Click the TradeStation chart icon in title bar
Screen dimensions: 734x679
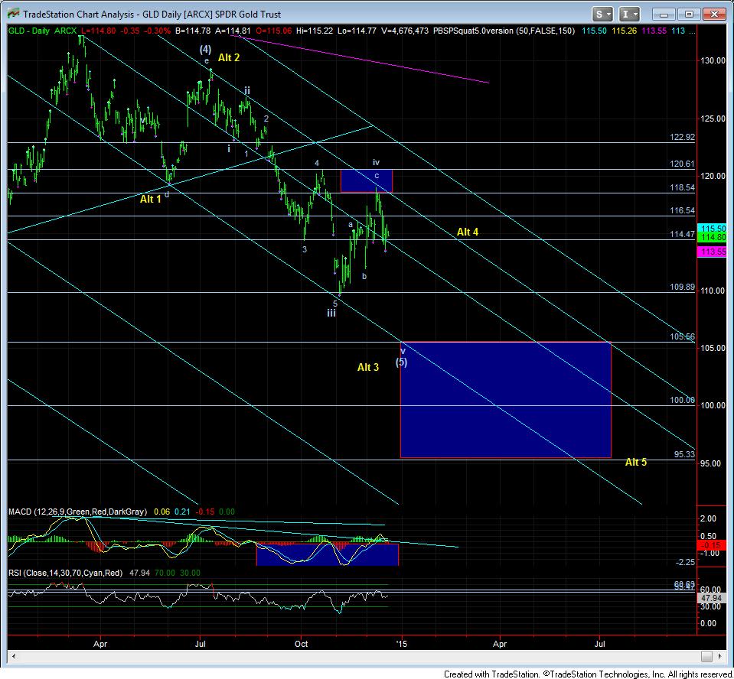click(14, 14)
